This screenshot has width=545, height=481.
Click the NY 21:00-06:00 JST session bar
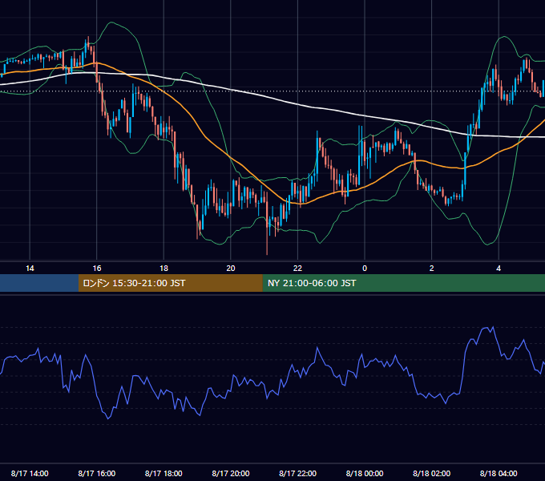(403, 283)
